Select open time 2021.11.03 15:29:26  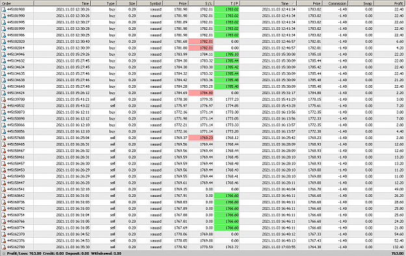pos(73,55)
